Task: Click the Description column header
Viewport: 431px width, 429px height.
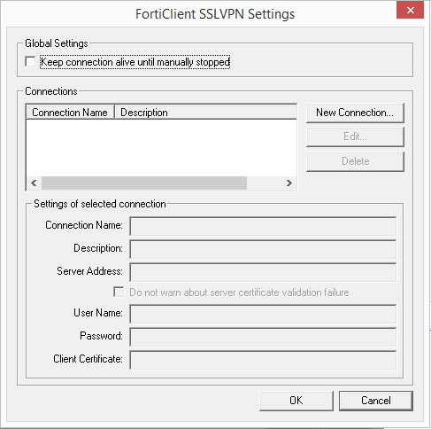Action: 205,113
